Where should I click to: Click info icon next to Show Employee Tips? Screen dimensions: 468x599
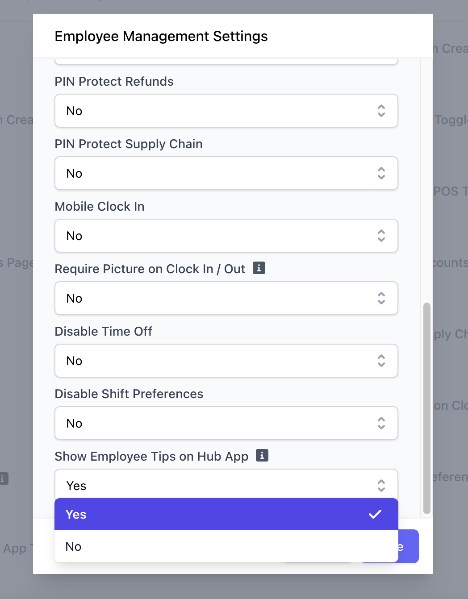262,455
